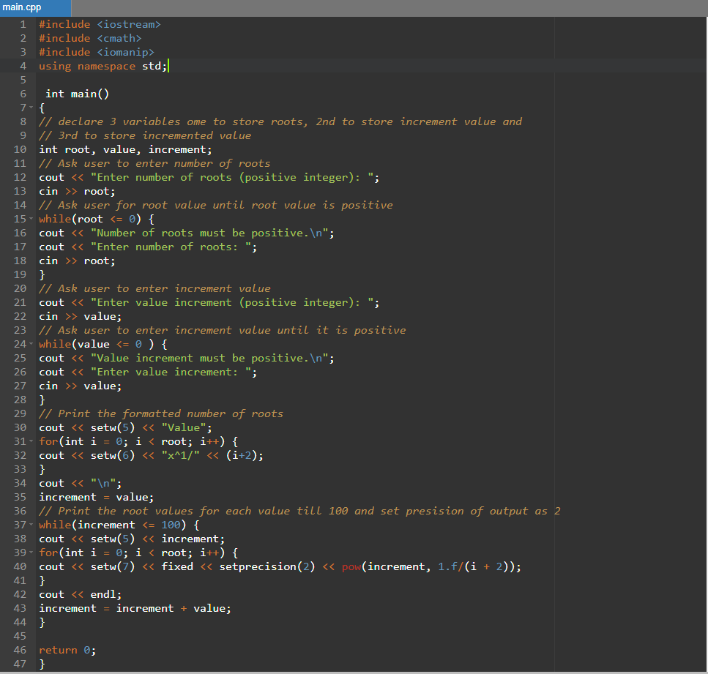Image resolution: width=708 pixels, height=674 pixels.
Task: Click the string "Number of roots must be positive.\n"
Action: pos(209,233)
